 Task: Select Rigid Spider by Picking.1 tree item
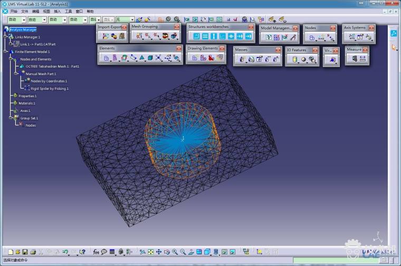coord(49,89)
